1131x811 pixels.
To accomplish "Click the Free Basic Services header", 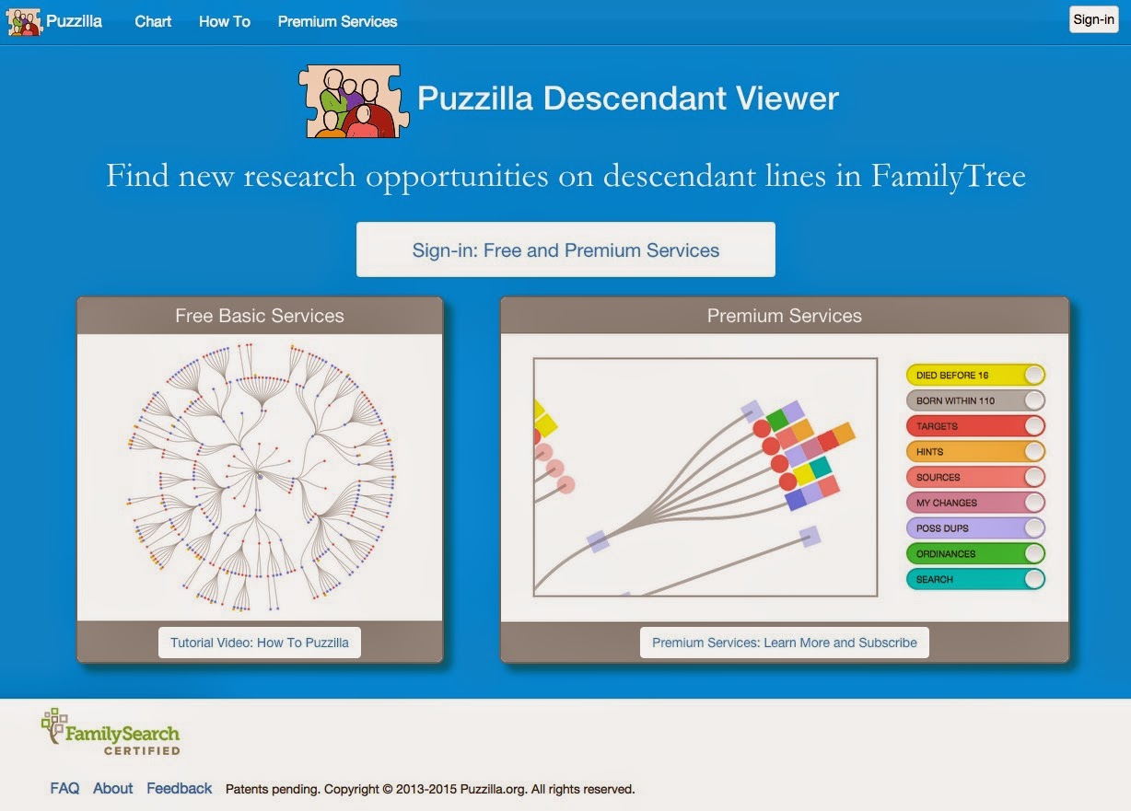I will (x=260, y=316).
